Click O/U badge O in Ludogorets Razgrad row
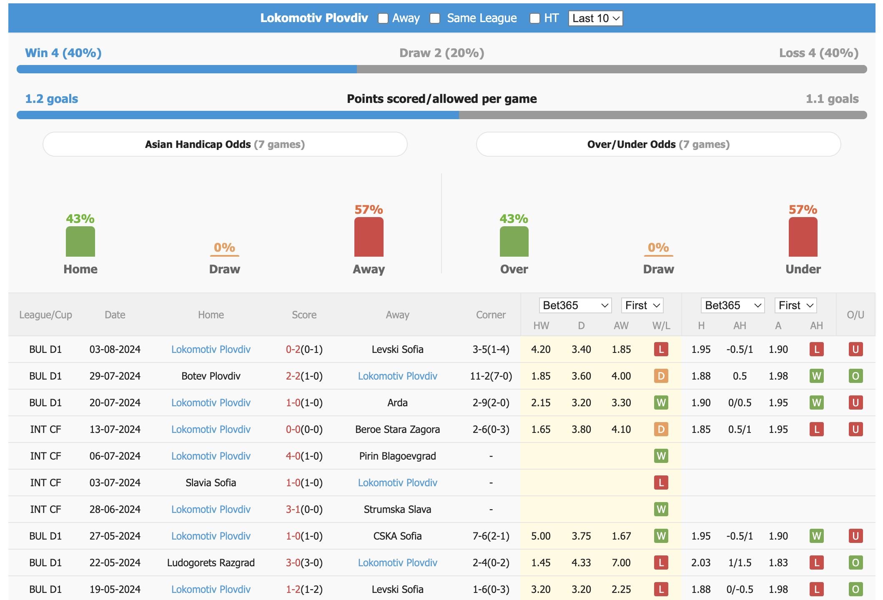The width and height of the screenshot is (883, 600). coord(855,562)
